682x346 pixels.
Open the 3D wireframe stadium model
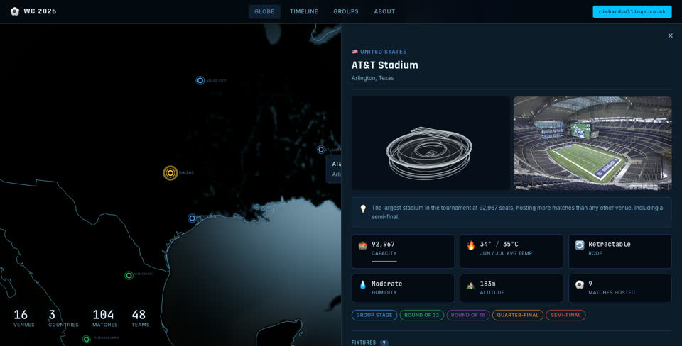pyautogui.click(x=431, y=143)
